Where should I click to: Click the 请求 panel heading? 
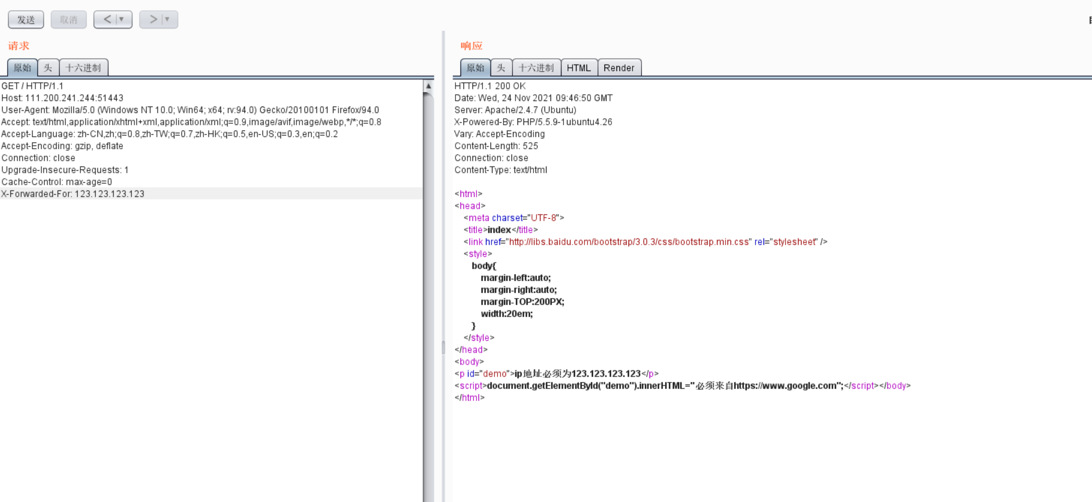click(x=17, y=45)
